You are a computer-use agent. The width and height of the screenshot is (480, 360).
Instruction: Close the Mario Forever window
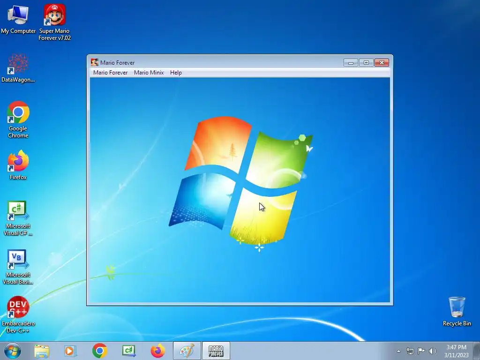tap(382, 63)
